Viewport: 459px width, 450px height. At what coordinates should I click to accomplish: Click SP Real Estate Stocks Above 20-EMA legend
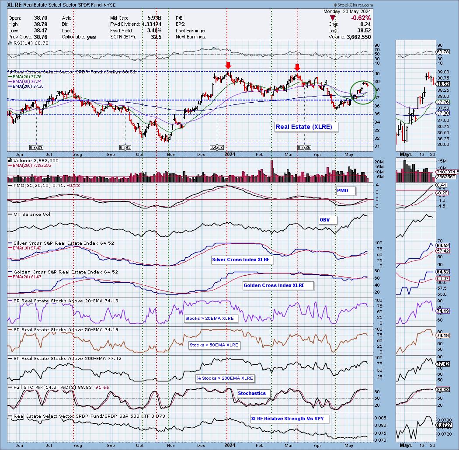point(63,301)
